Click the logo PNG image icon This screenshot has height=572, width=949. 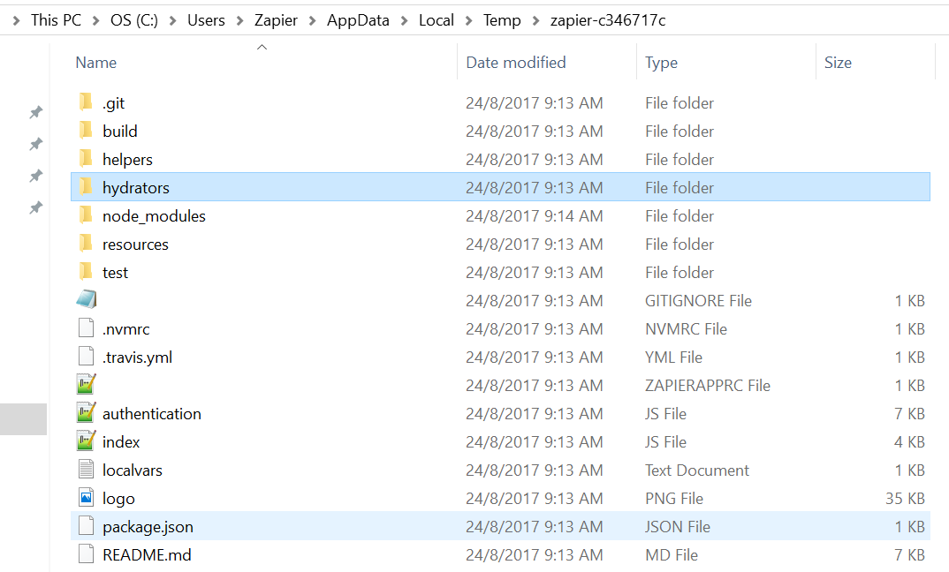pyautogui.click(x=86, y=498)
